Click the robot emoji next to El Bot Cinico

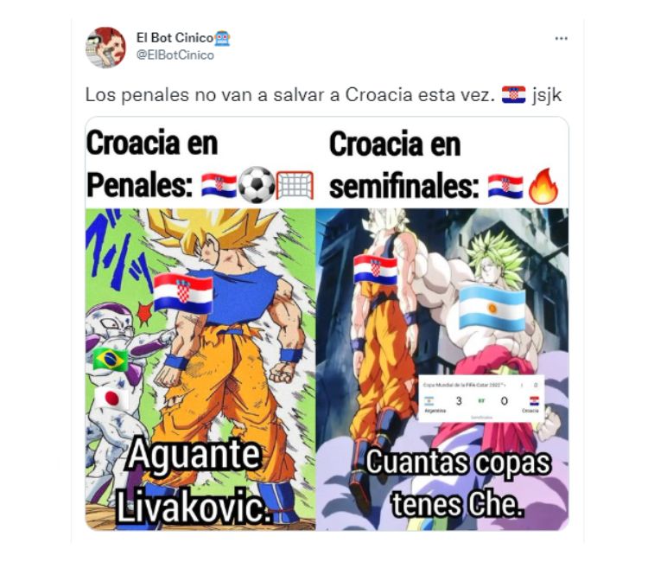(x=222, y=38)
